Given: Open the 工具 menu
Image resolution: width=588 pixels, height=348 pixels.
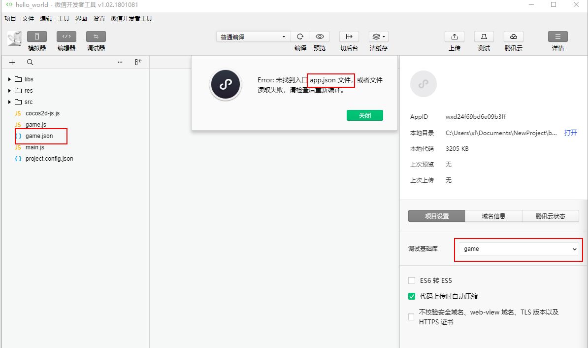Looking at the screenshot, I should (64, 18).
